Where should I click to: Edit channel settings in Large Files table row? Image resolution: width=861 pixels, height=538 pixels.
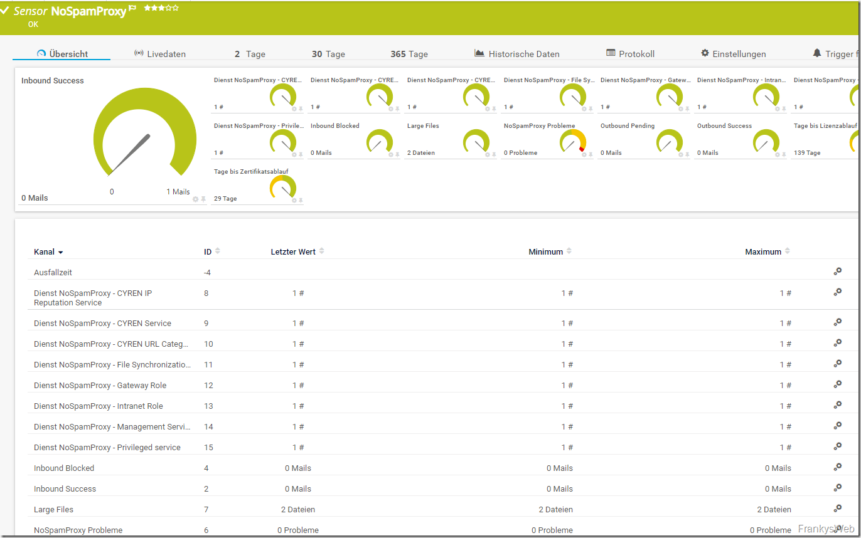pos(837,508)
